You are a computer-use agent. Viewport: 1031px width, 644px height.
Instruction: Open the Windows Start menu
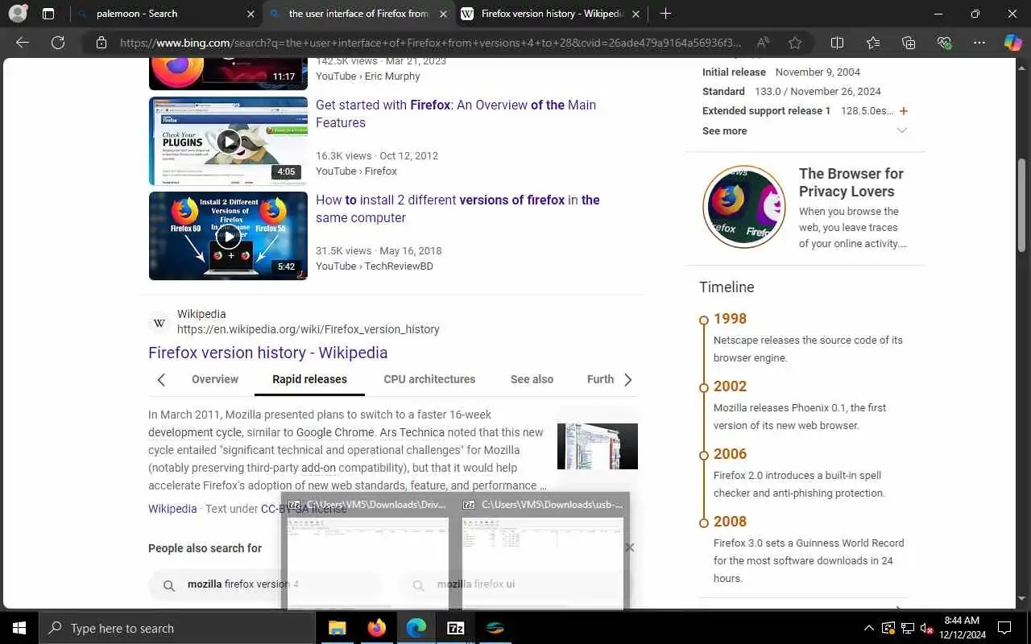pyautogui.click(x=19, y=628)
